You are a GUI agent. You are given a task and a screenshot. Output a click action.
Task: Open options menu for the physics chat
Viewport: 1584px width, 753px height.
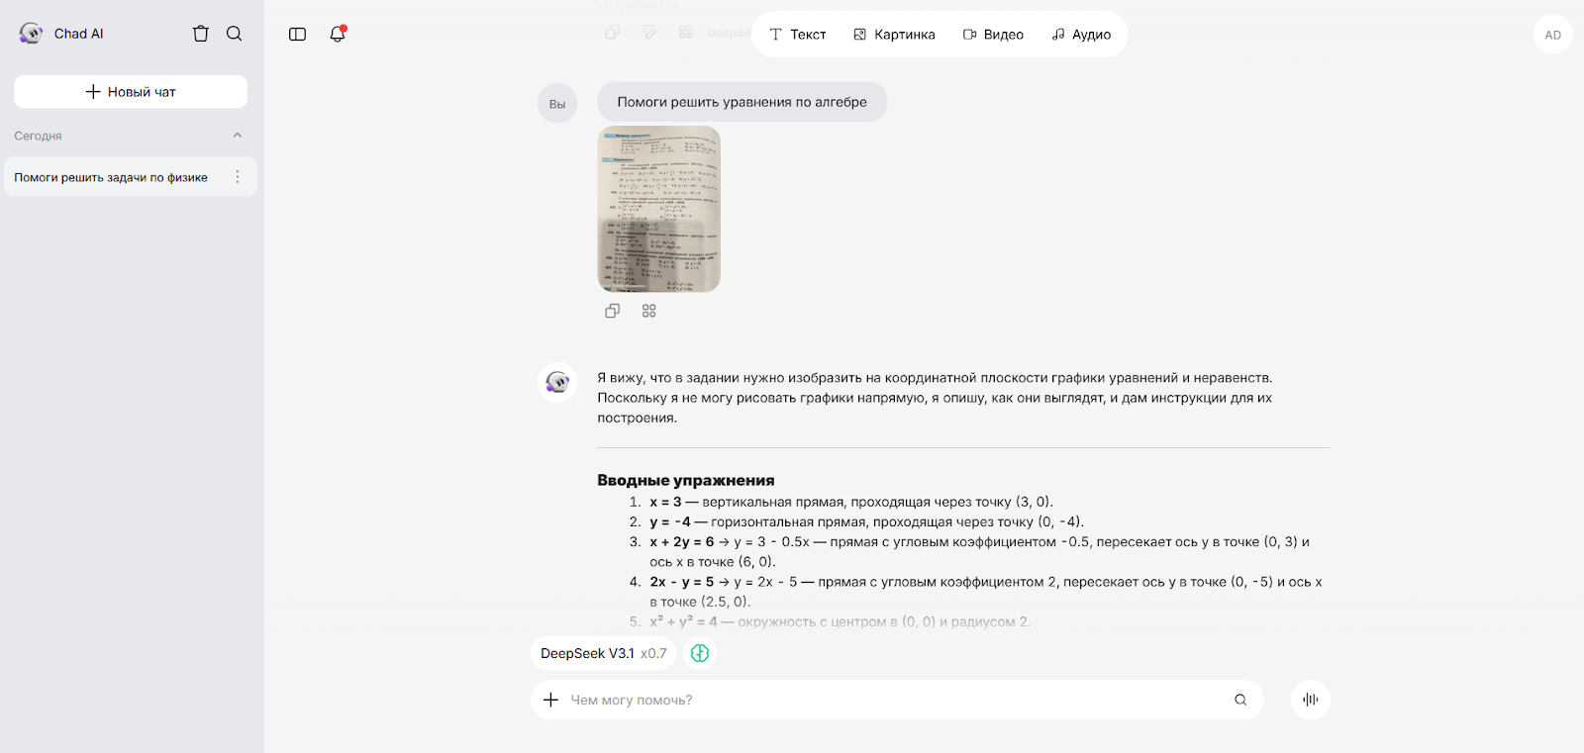pyautogui.click(x=238, y=177)
